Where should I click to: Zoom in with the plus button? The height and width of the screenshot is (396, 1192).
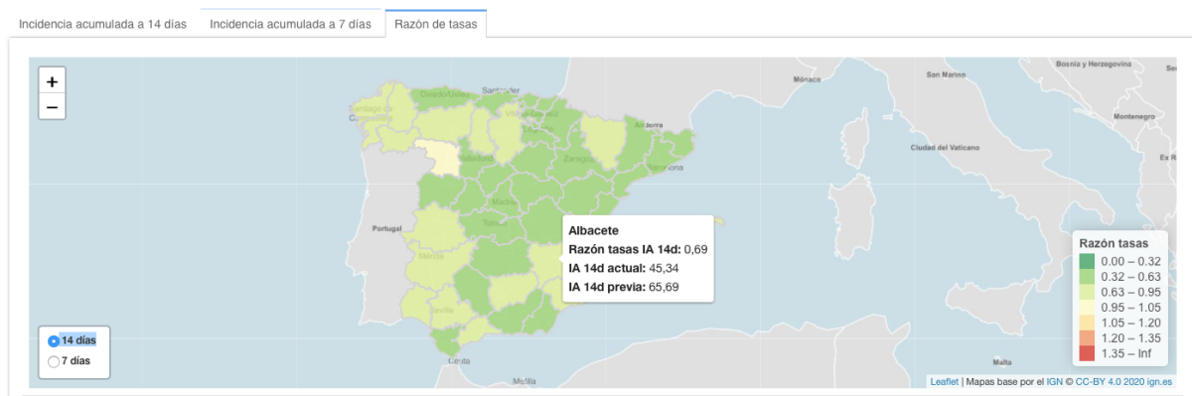(x=52, y=81)
